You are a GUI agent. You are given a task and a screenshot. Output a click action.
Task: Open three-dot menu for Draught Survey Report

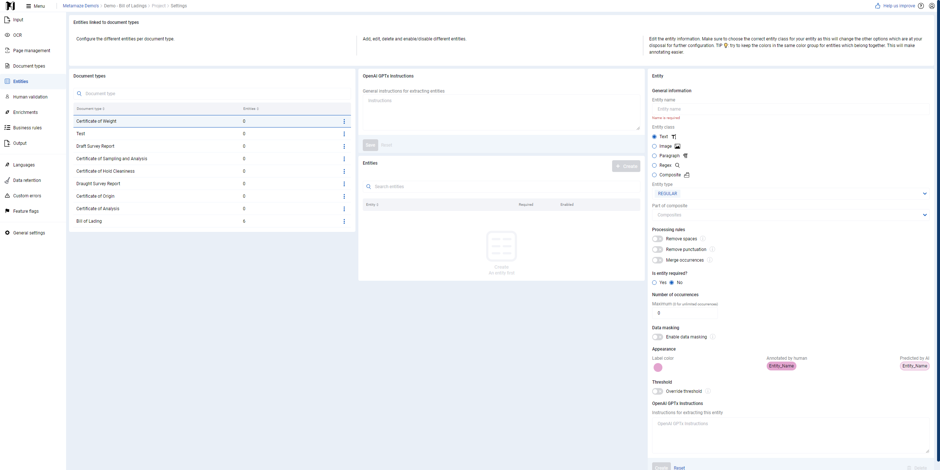[344, 184]
